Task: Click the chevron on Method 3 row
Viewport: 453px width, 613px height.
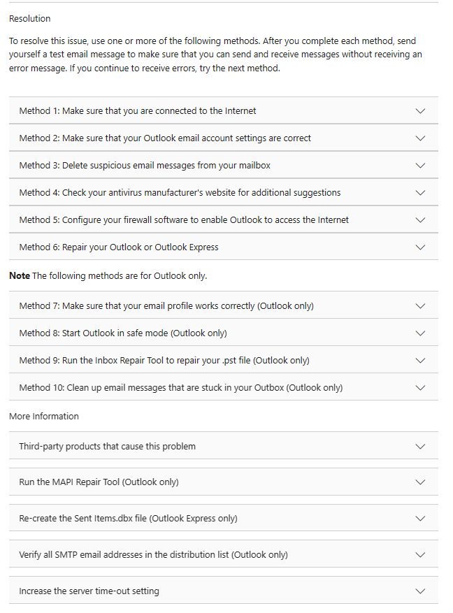Action: click(420, 166)
